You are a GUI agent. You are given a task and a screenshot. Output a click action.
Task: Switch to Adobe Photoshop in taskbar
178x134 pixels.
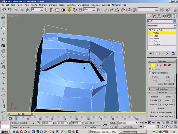132,132
